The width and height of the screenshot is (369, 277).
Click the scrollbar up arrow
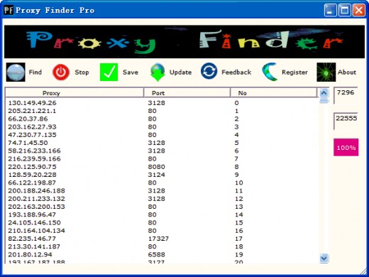[x=324, y=92]
